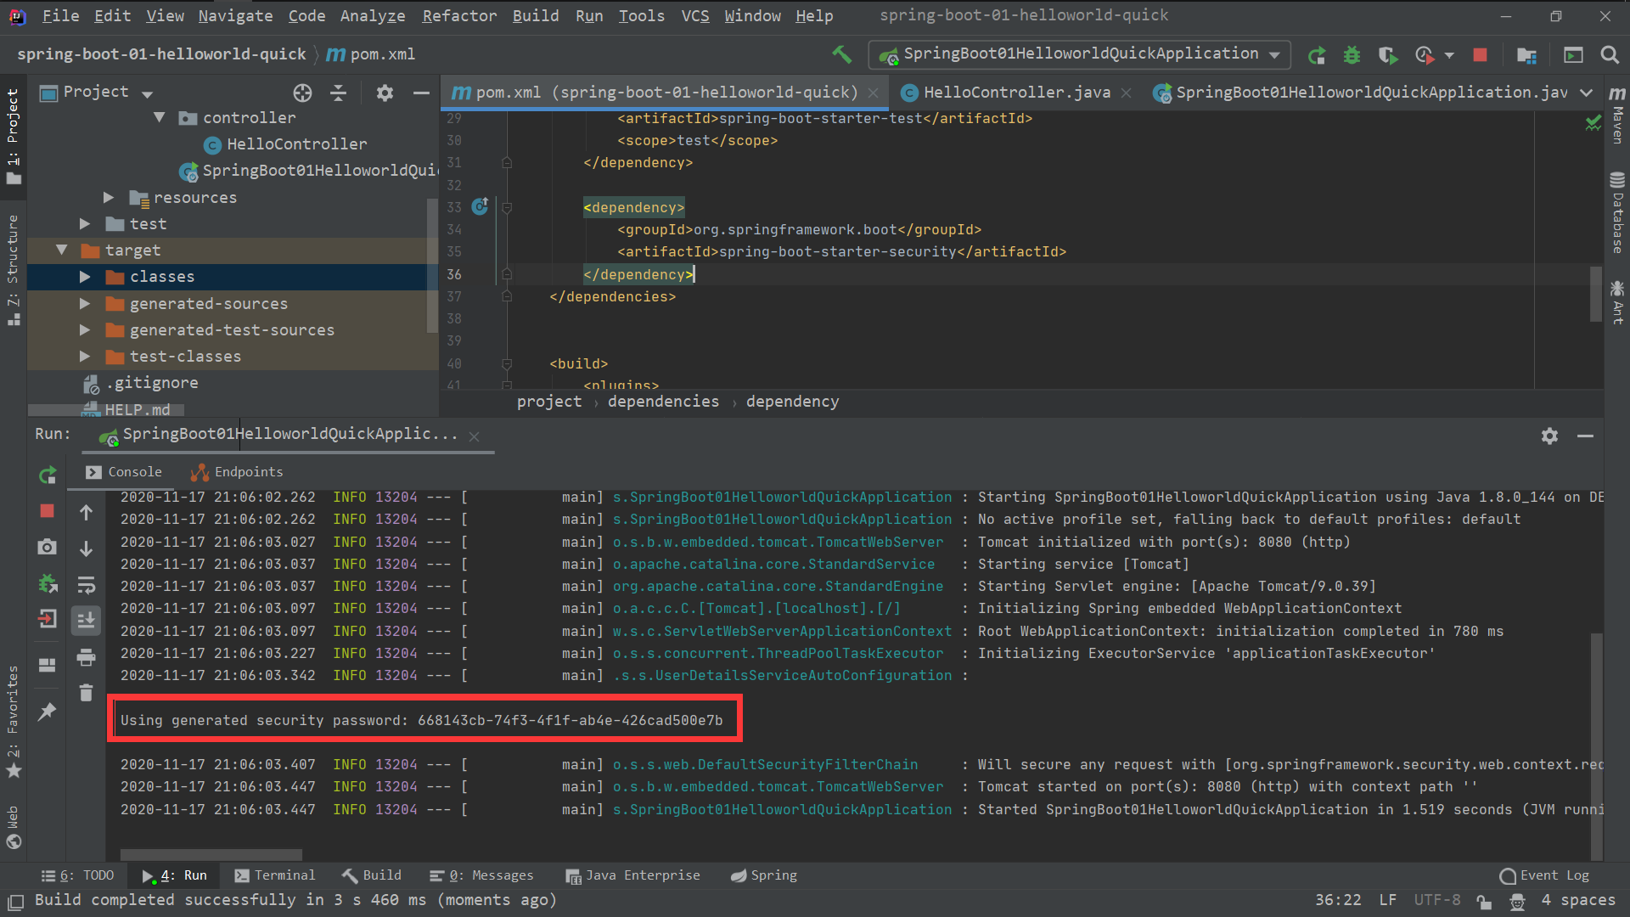
Task: Toggle soft-wrap in the console
Action: 86,585
